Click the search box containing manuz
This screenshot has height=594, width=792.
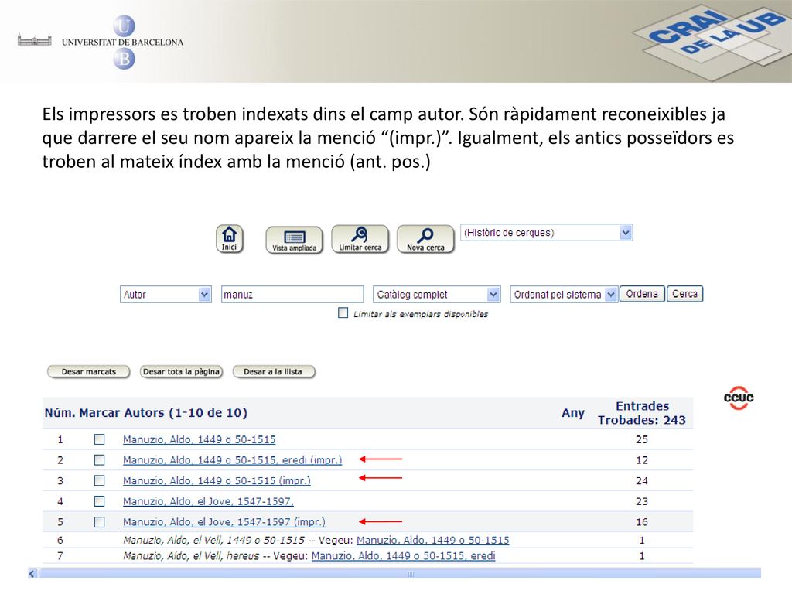[292, 295]
